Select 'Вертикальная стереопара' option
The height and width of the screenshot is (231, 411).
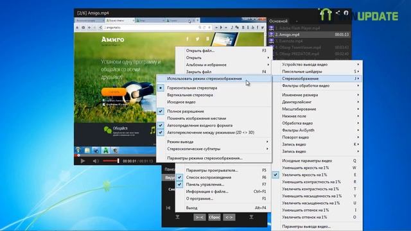(x=214, y=95)
